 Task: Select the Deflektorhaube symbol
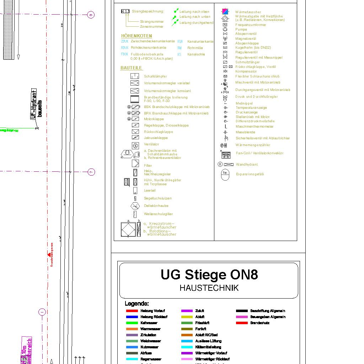tap(135, 206)
